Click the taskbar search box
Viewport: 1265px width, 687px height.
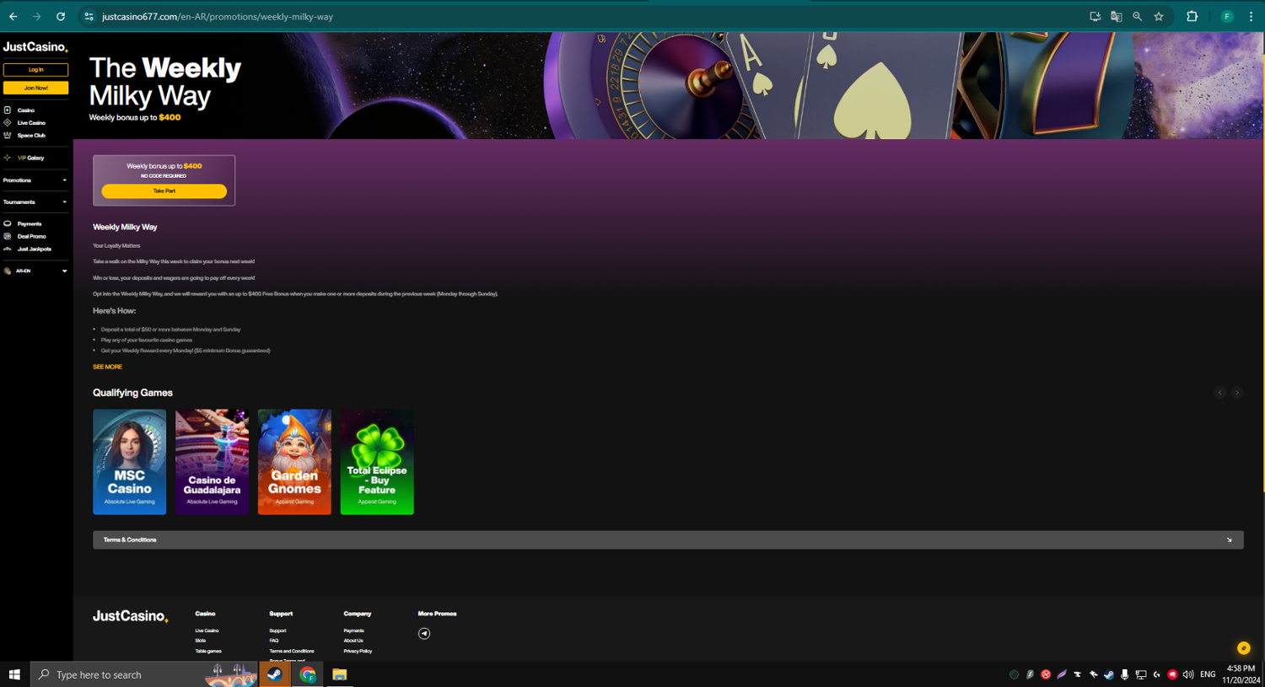click(143, 674)
